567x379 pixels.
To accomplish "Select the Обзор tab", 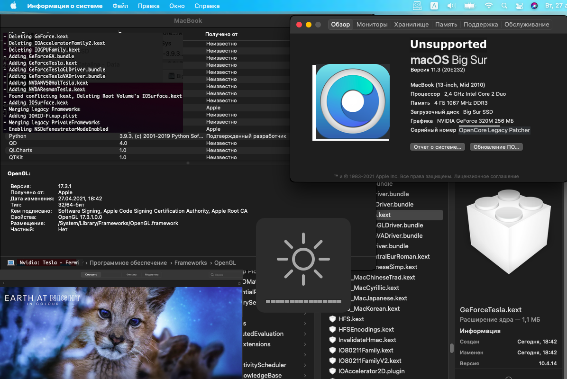I will 340,25.
